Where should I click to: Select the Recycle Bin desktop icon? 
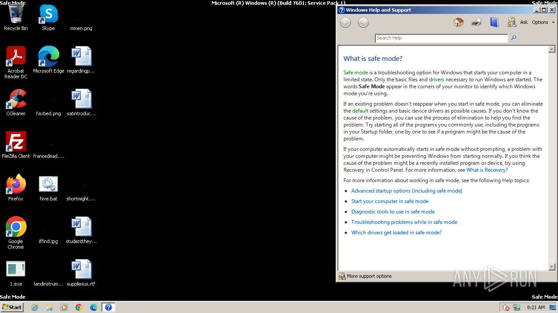(x=16, y=18)
